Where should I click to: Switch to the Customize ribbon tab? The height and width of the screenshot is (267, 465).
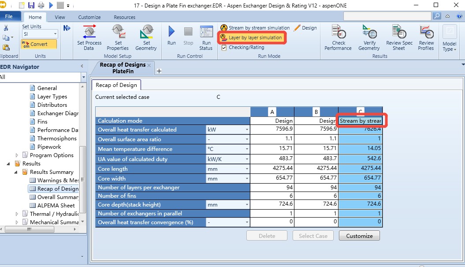point(89,17)
